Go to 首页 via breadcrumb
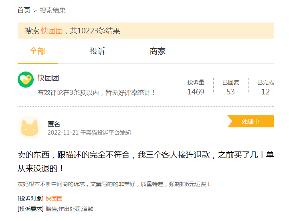 tap(24, 10)
